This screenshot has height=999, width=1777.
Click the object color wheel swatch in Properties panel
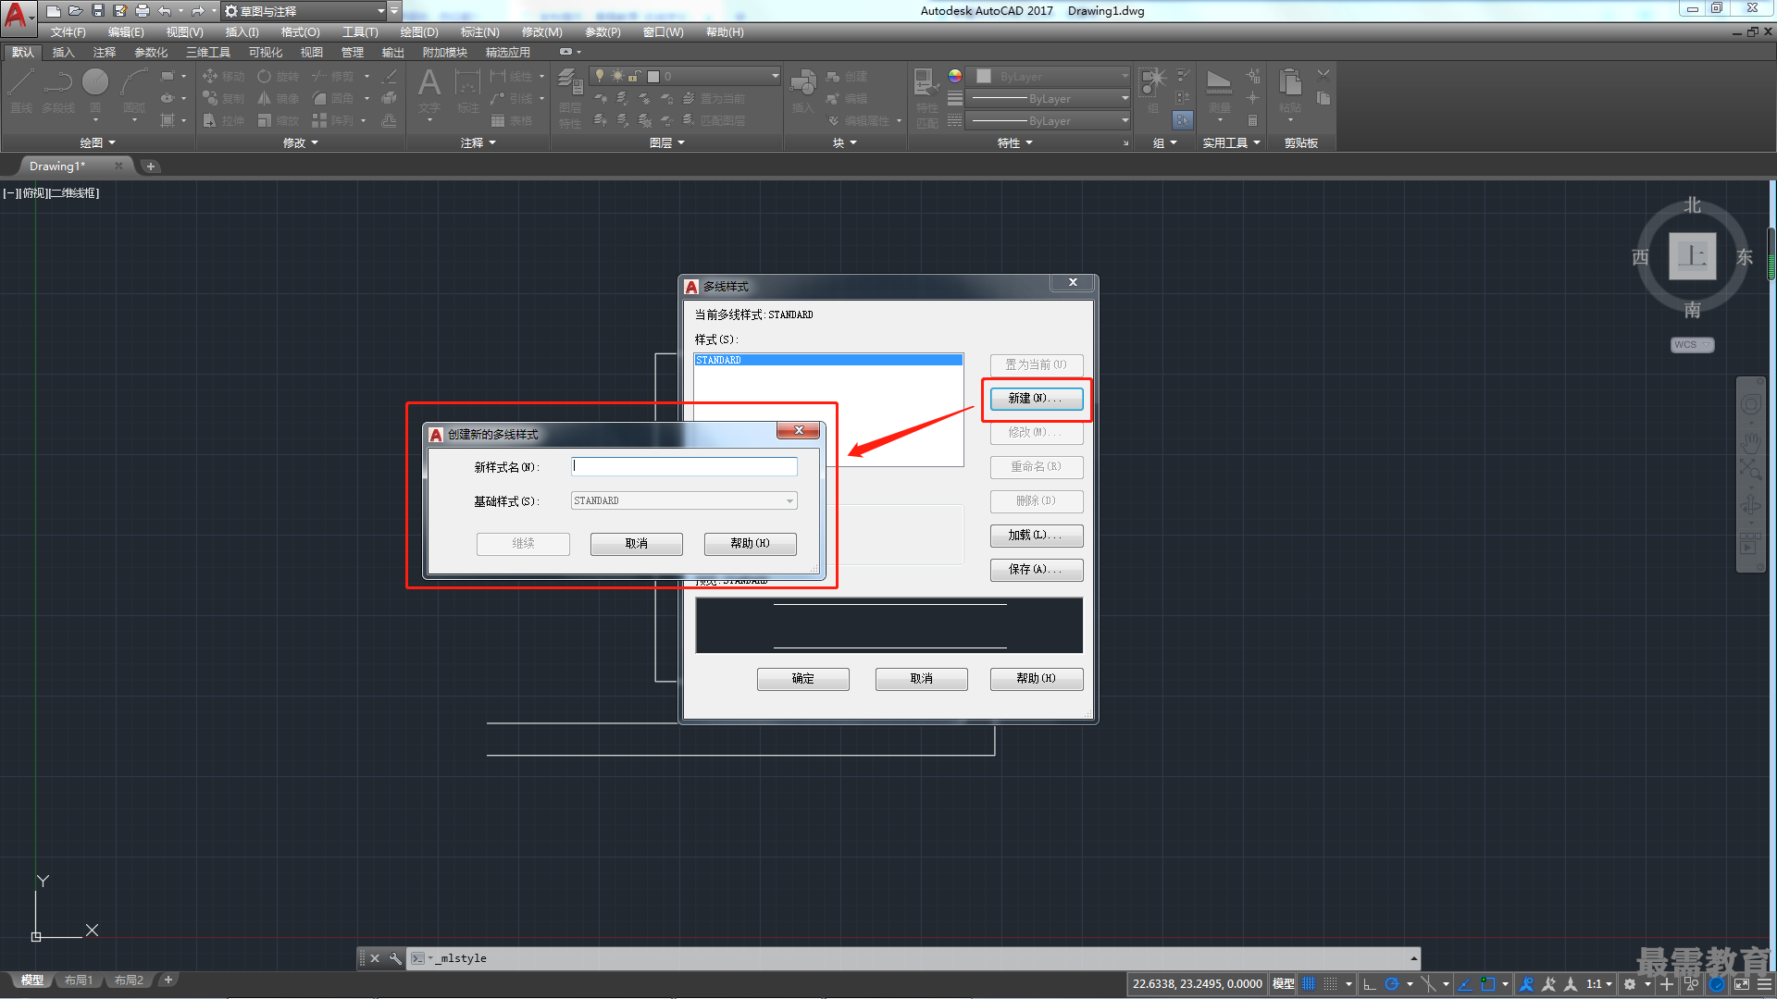(x=955, y=76)
